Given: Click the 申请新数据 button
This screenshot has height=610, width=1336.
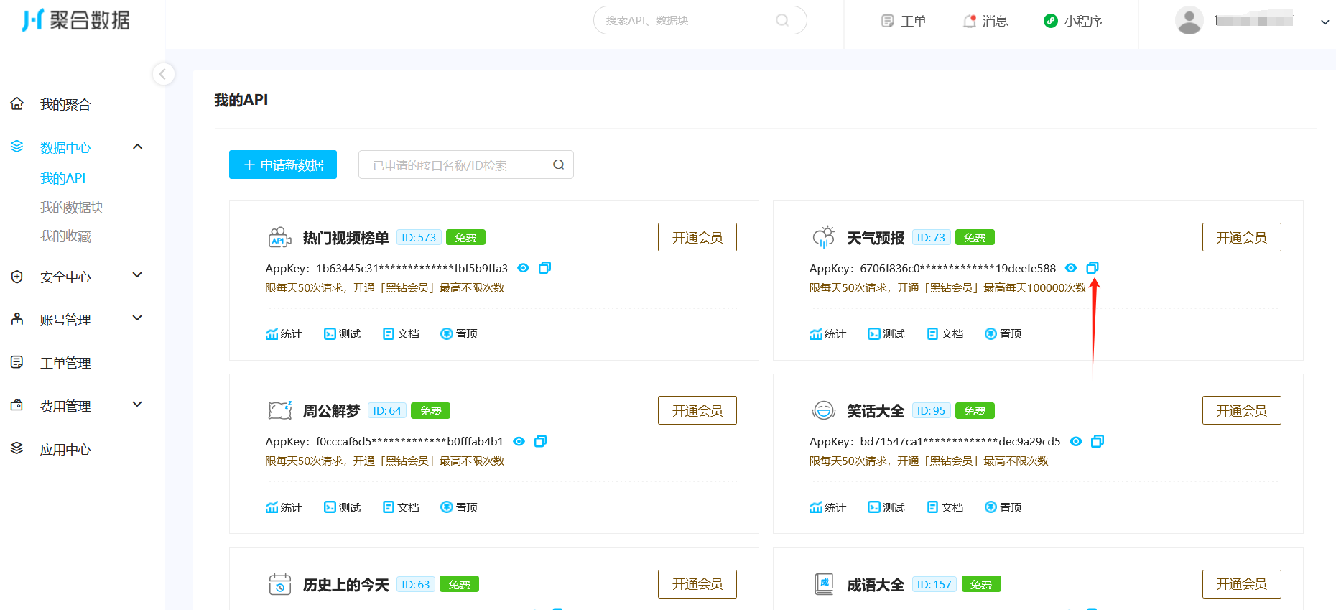Looking at the screenshot, I should click(283, 165).
